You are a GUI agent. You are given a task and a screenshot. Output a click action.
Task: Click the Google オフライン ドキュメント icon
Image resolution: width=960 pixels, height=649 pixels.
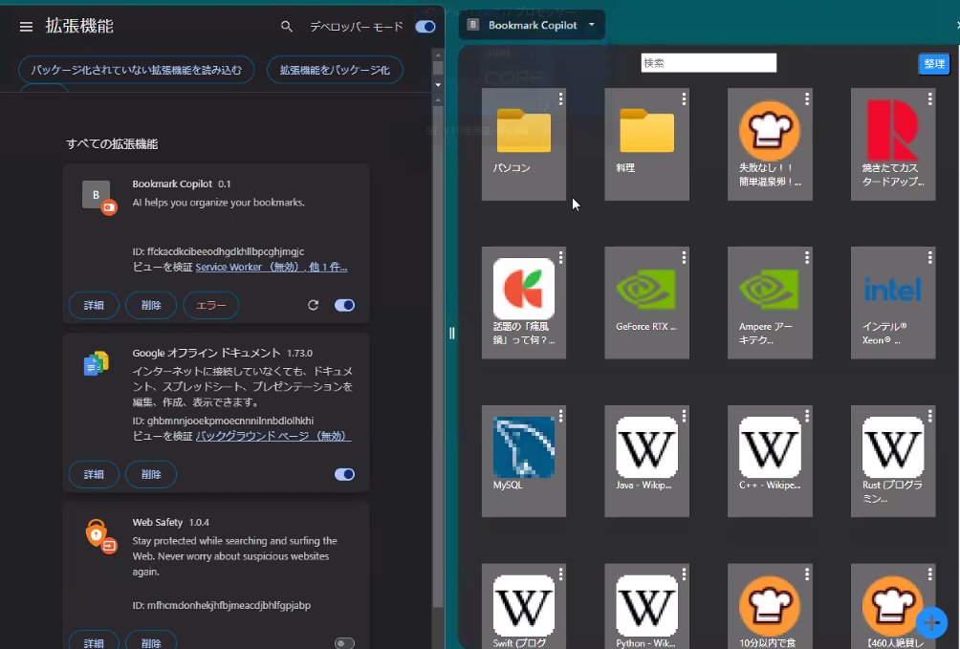coord(97,363)
